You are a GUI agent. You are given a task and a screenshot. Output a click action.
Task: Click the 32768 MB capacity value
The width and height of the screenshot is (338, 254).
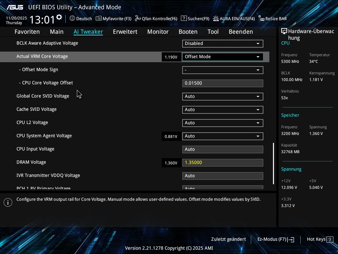click(x=290, y=152)
